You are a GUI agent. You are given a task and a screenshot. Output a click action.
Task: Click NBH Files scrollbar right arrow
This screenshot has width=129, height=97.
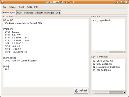[x=124, y=52]
